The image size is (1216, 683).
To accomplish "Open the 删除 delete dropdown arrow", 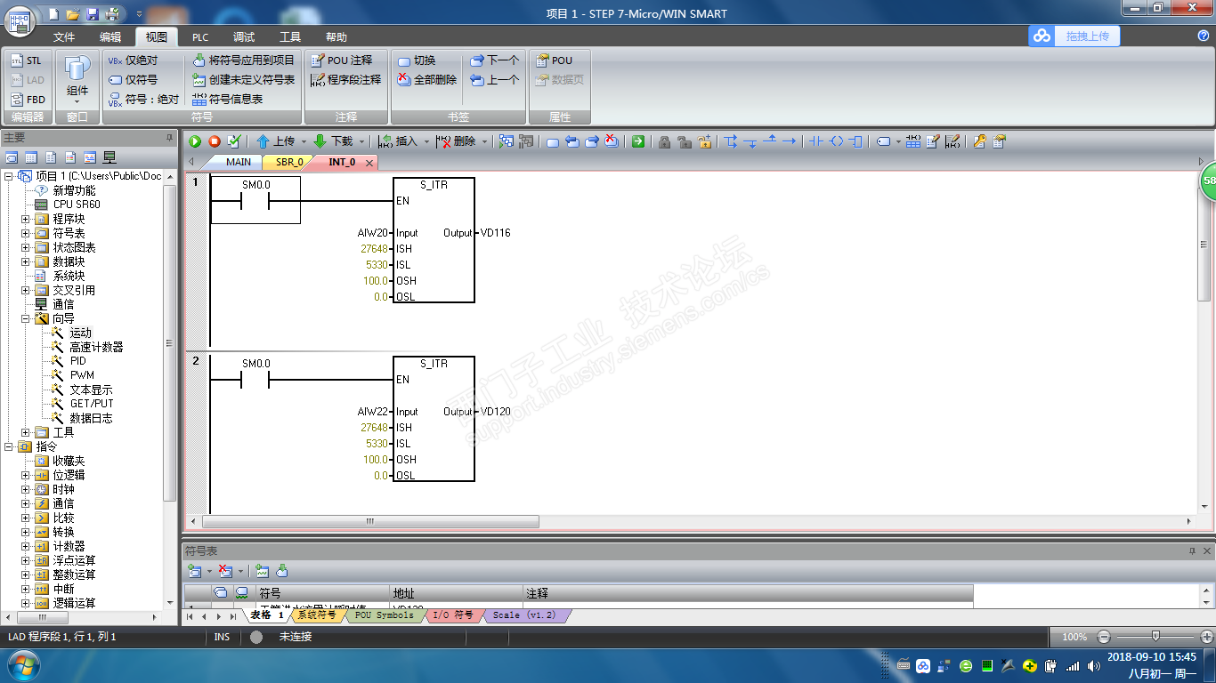I will [484, 141].
